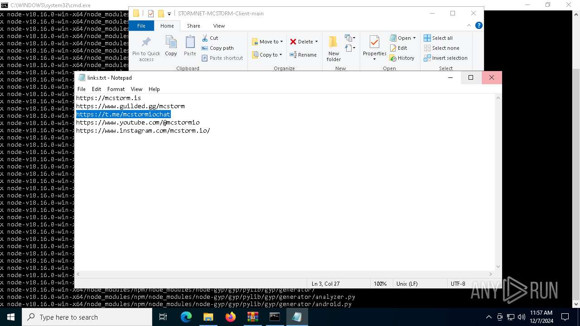This screenshot has width=580, height=326.
Task: Click Notepad vertical scrollbar up arrow
Action: click(x=498, y=98)
